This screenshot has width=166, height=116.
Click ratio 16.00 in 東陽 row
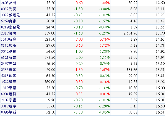point(160,88)
